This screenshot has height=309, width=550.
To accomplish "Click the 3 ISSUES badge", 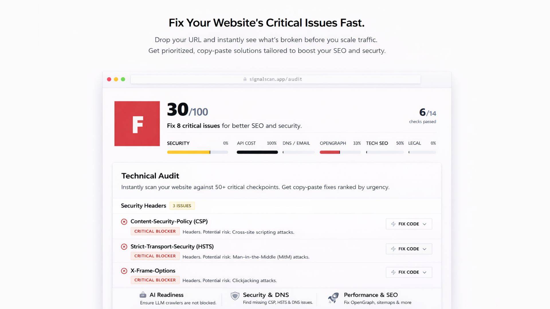I will pos(182,206).
